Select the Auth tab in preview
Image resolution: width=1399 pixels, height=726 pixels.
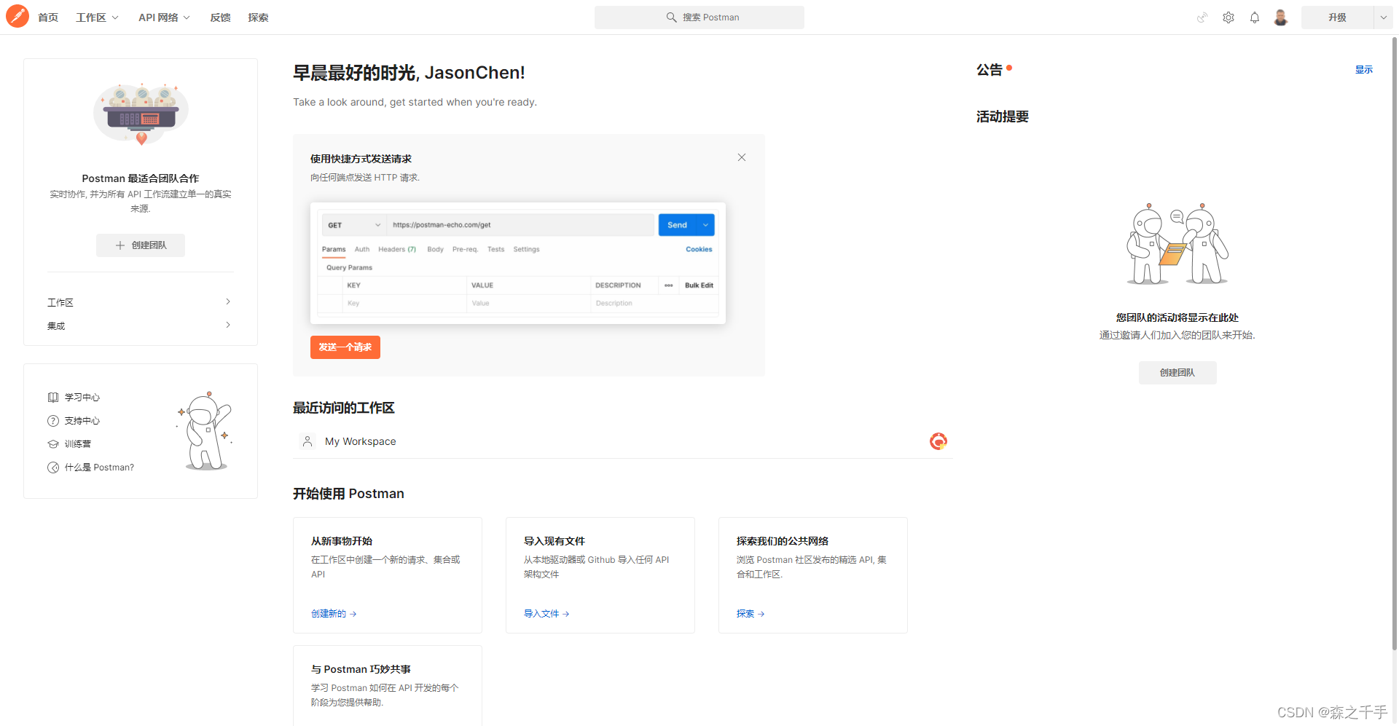(x=362, y=249)
